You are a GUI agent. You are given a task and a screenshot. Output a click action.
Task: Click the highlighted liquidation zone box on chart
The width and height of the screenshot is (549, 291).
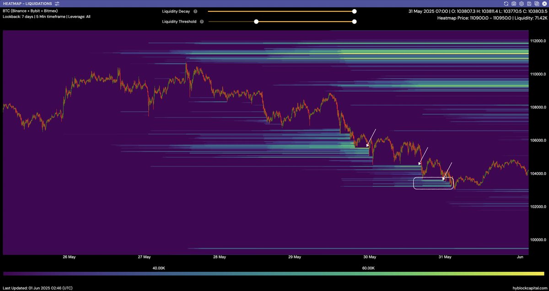click(433, 182)
